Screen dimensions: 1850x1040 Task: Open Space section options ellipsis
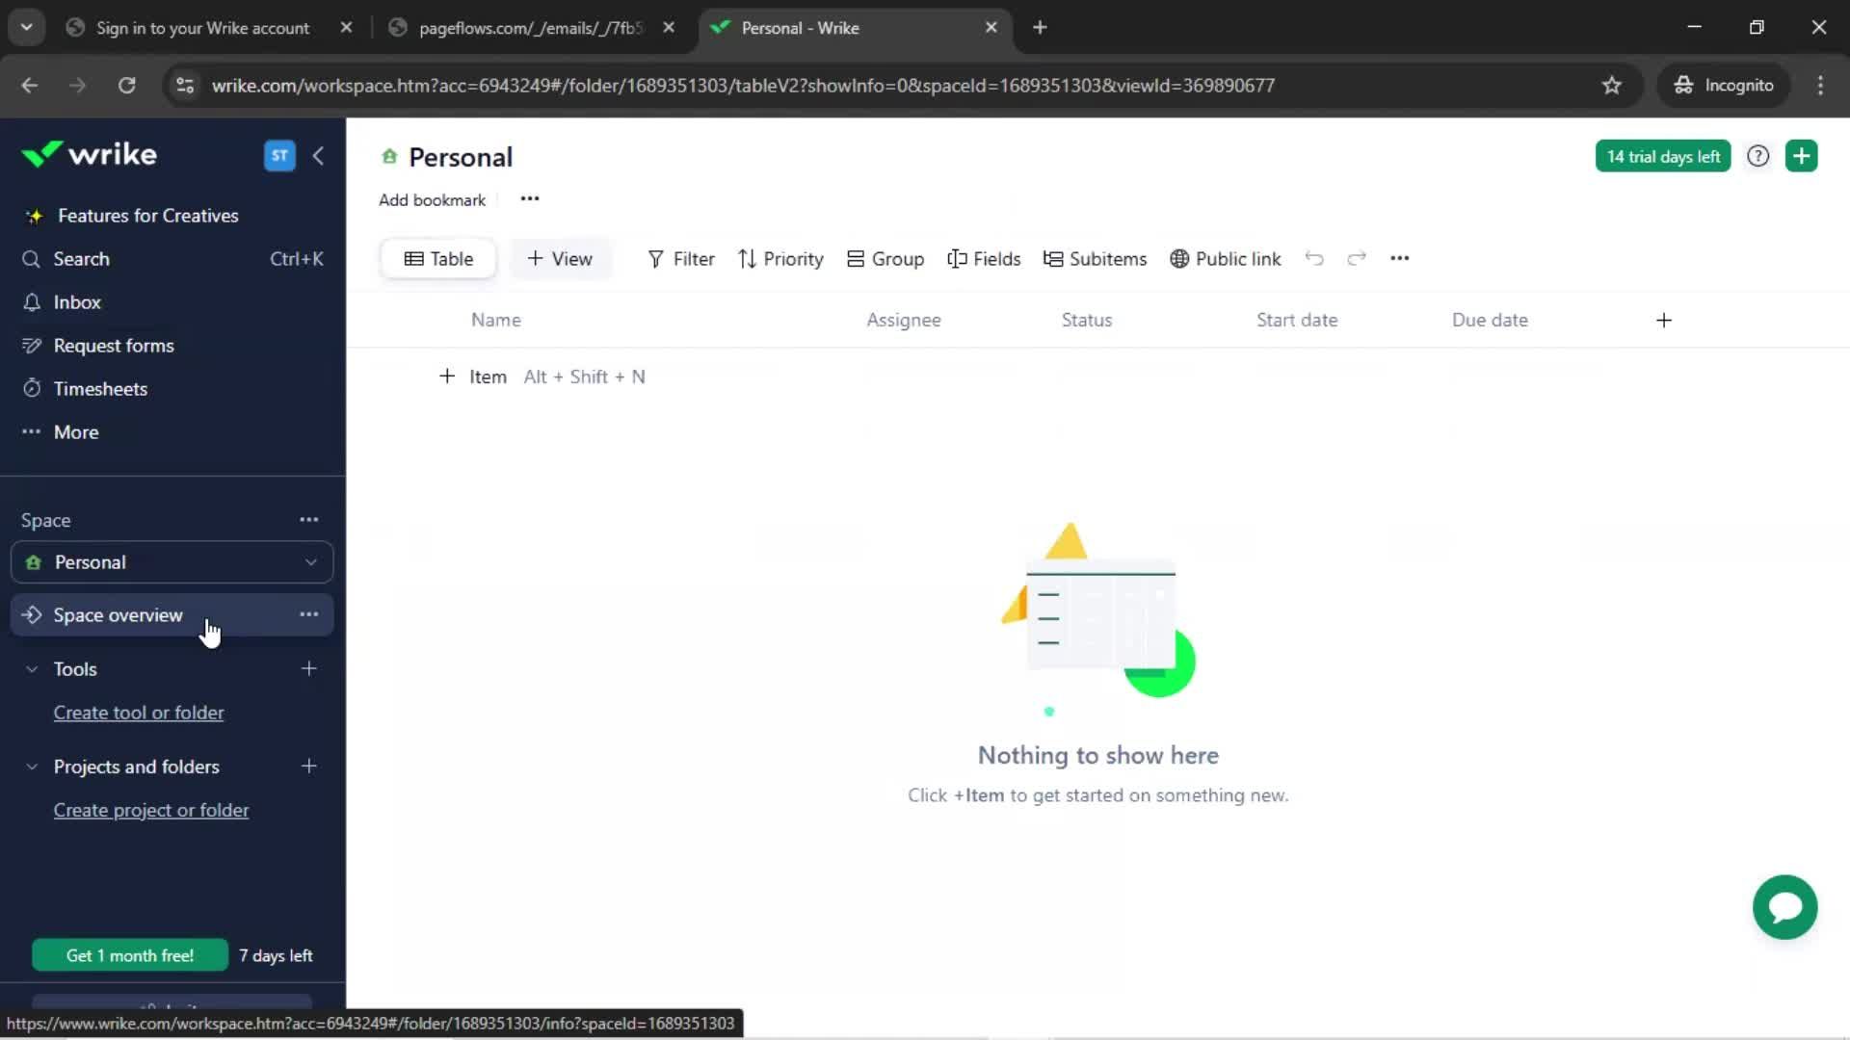pyautogui.click(x=308, y=520)
